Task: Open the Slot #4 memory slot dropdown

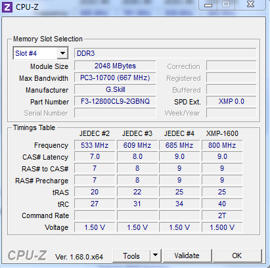Action: click(62, 53)
